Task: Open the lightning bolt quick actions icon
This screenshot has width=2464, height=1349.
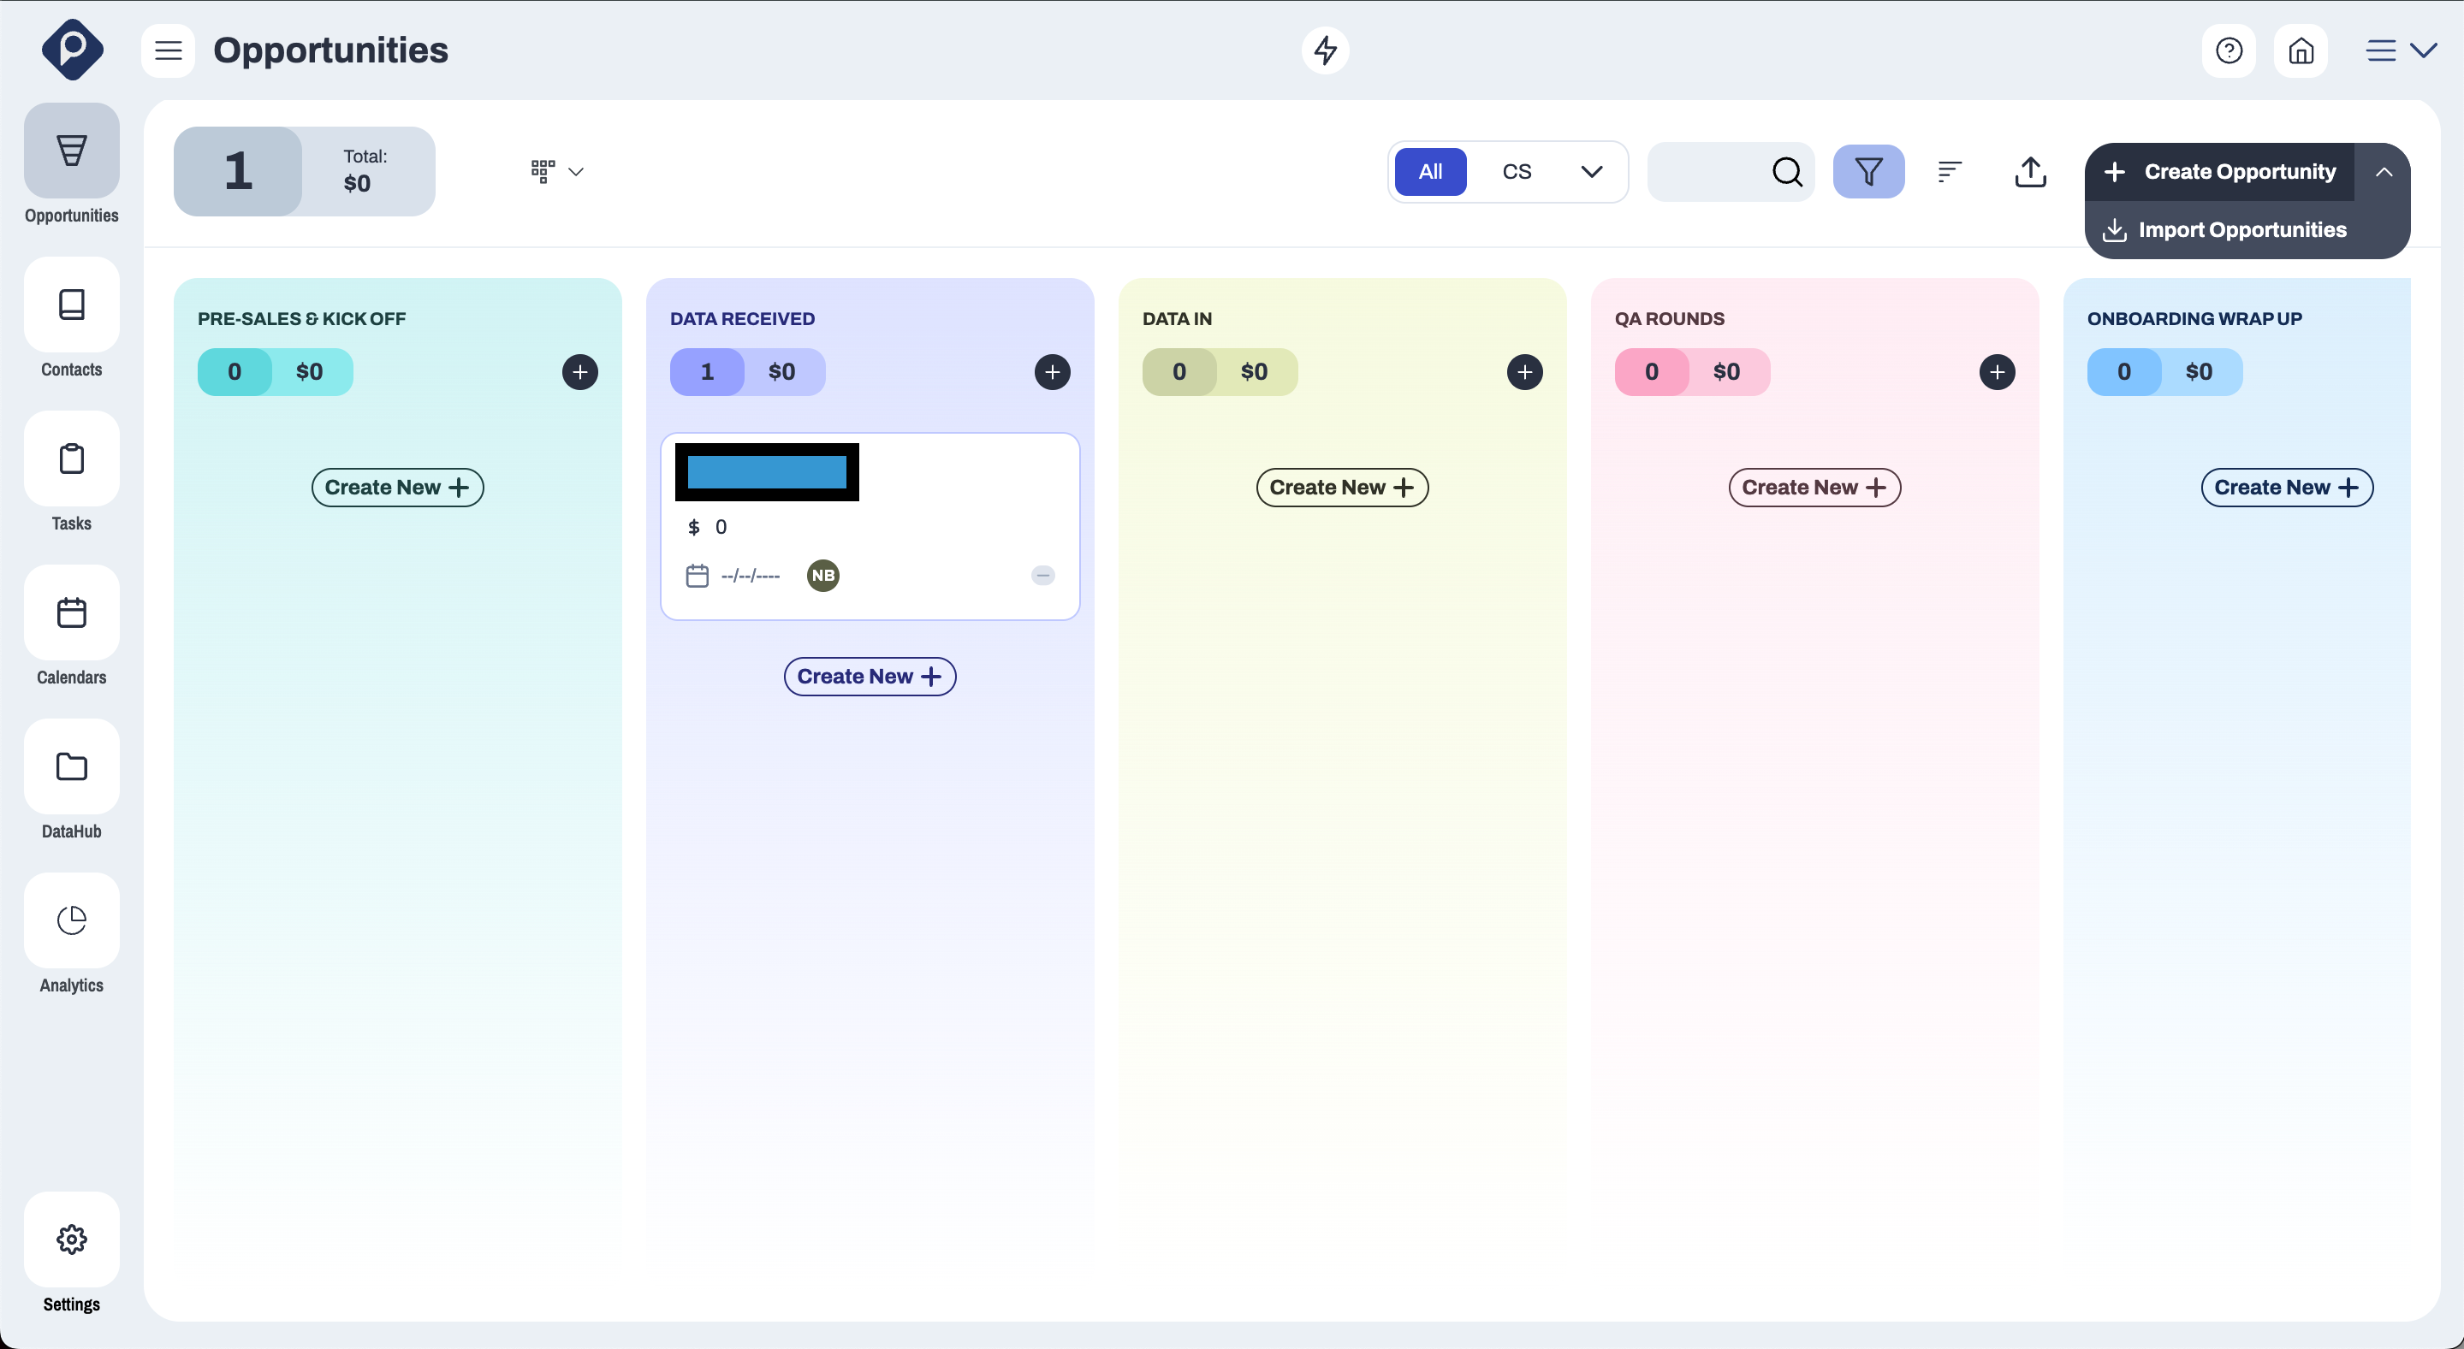Action: pyautogui.click(x=1325, y=50)
